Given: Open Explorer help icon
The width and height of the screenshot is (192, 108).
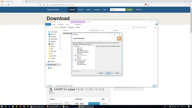Looking at the screenshot, I should coord(157,24).
